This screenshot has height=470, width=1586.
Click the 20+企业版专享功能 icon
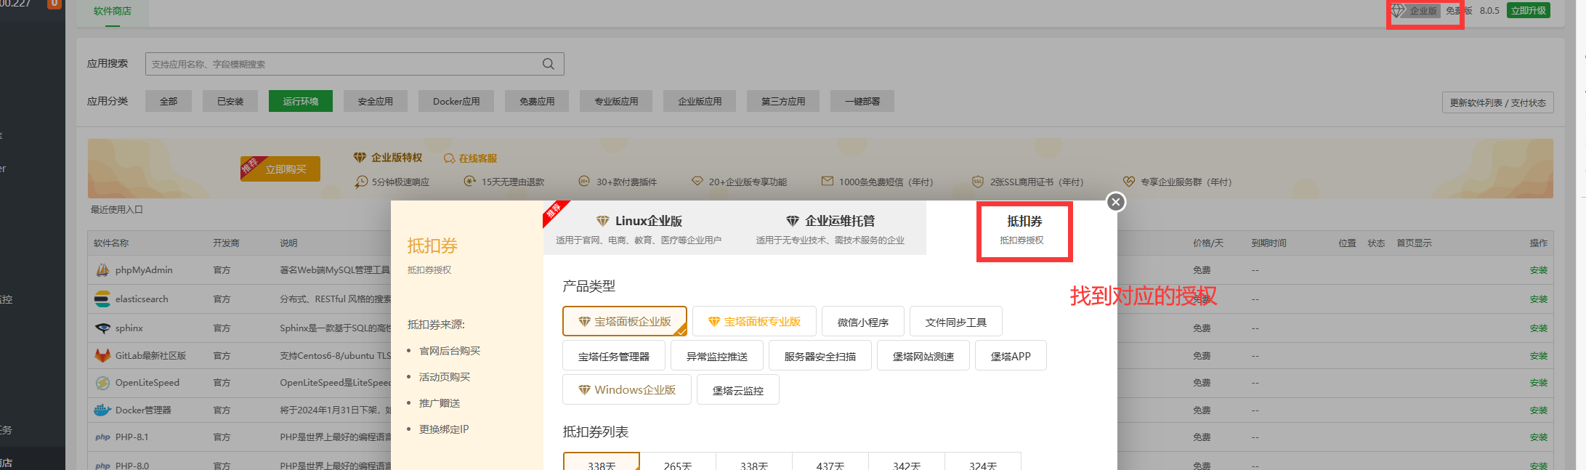697,181
